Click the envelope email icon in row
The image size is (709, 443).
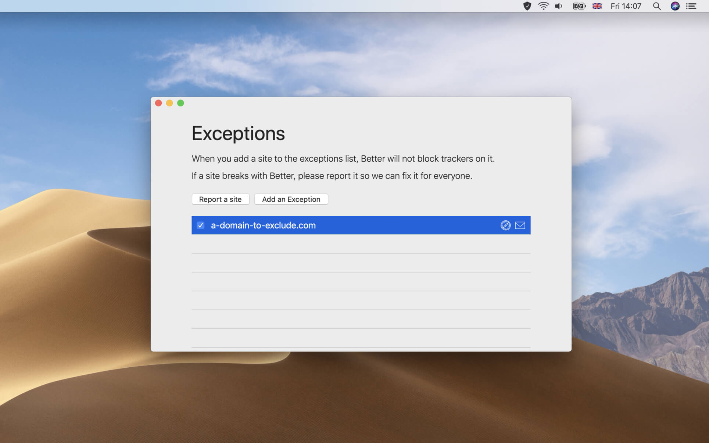520,225
